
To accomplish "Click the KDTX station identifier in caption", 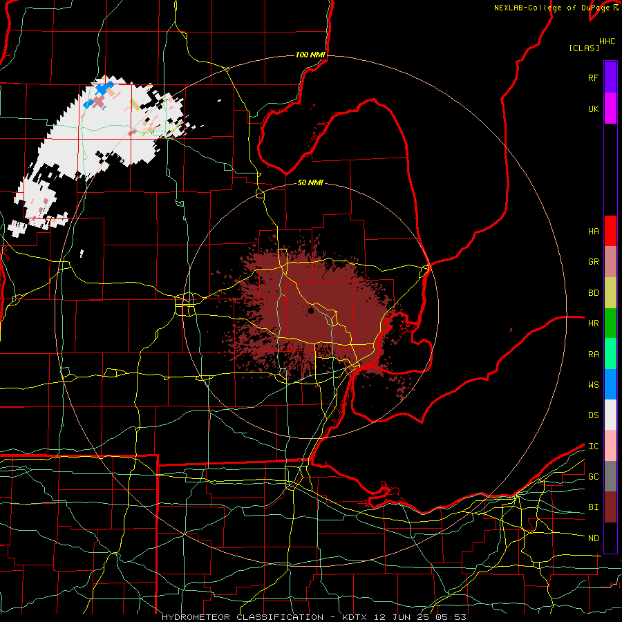I will click(x=355, y=617).
